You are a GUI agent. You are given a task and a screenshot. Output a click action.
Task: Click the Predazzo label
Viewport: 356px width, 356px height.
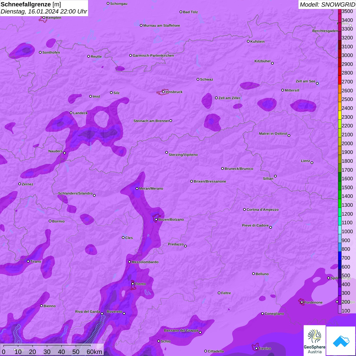pyautogui.click(x=176, y=244)
